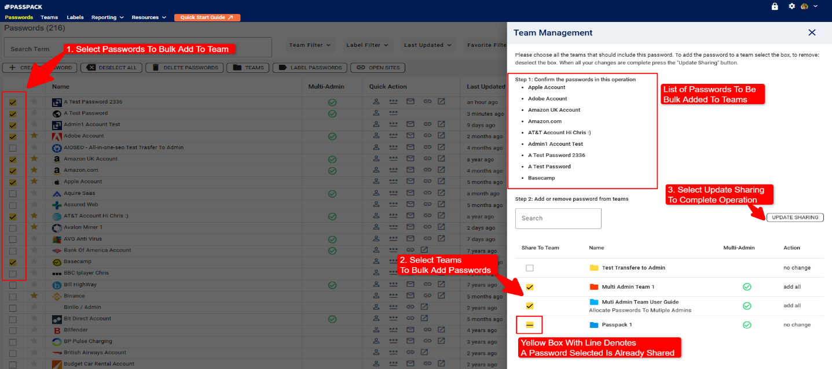Click the Adobe logo icon in the list

click(57, 136)
